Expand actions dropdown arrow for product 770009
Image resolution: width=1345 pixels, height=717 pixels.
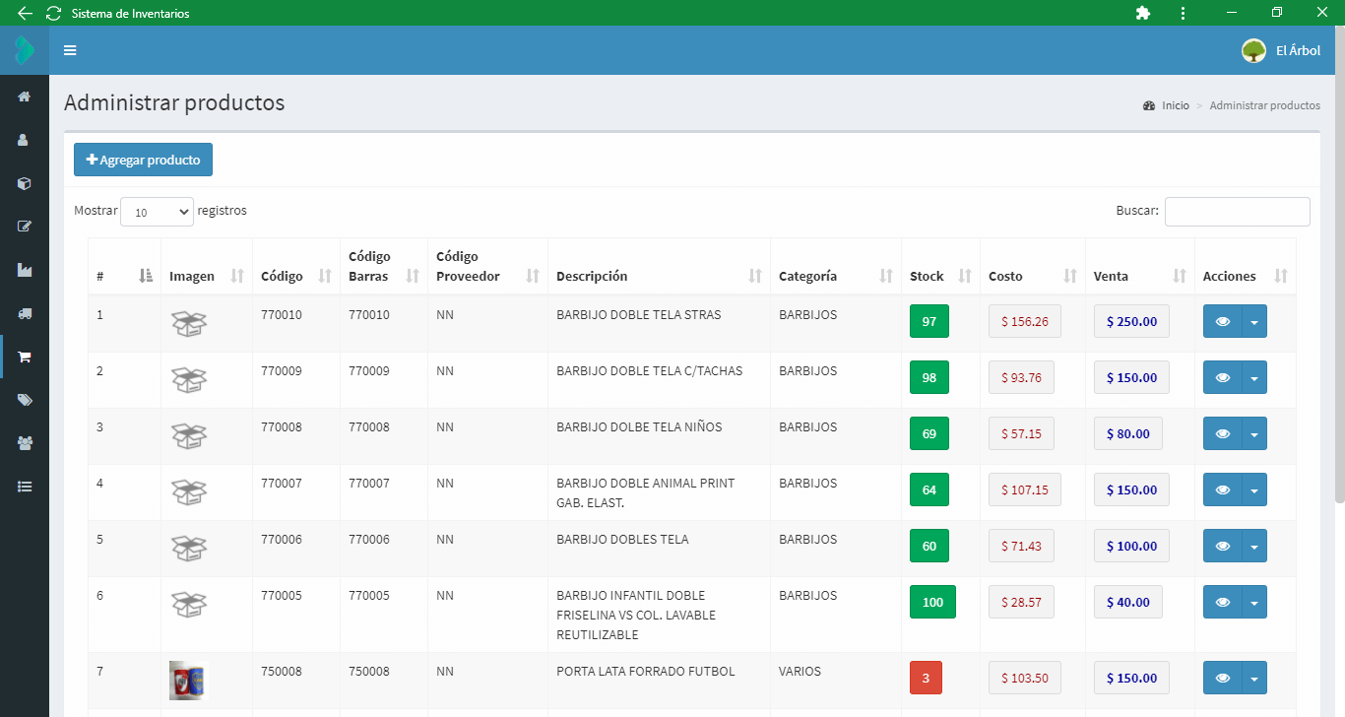1254,377
